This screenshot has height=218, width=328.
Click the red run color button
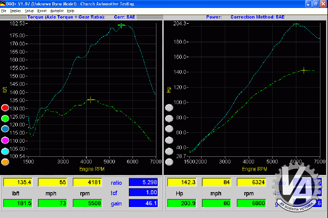[x=5, y=108]
